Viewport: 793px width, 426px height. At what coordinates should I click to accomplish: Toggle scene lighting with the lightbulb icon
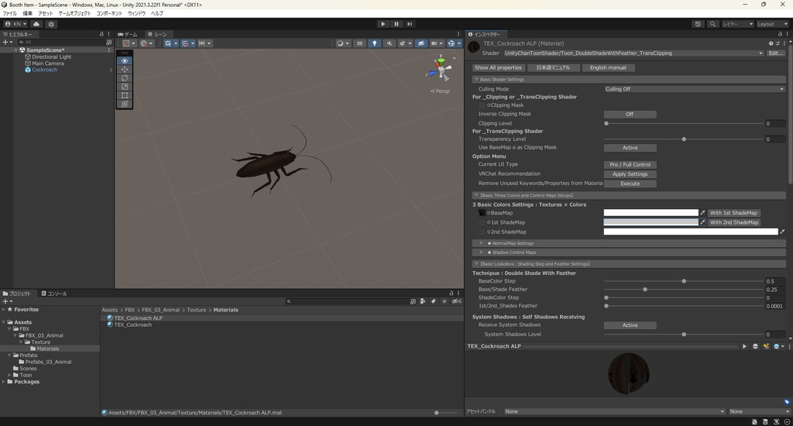point(375,43)
